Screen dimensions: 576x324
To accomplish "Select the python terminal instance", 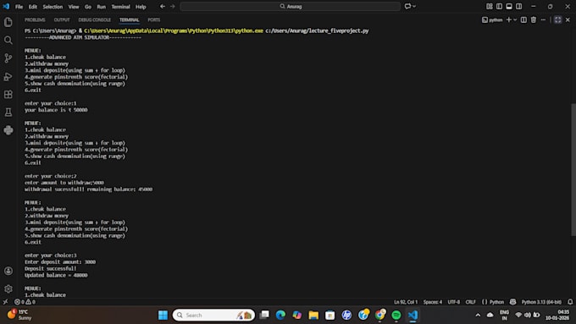I will pos(492,19).
